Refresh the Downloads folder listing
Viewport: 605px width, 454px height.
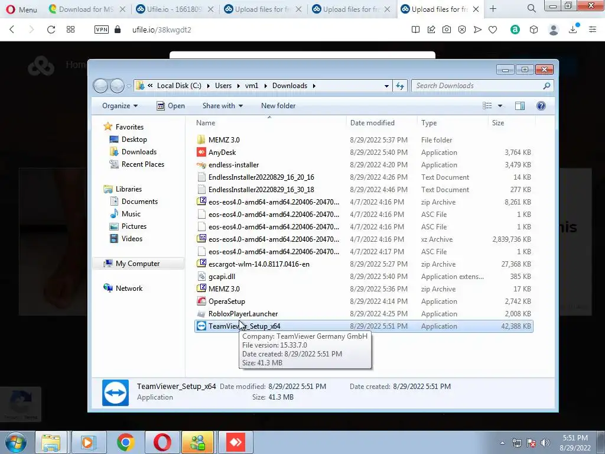click(400, 86)
